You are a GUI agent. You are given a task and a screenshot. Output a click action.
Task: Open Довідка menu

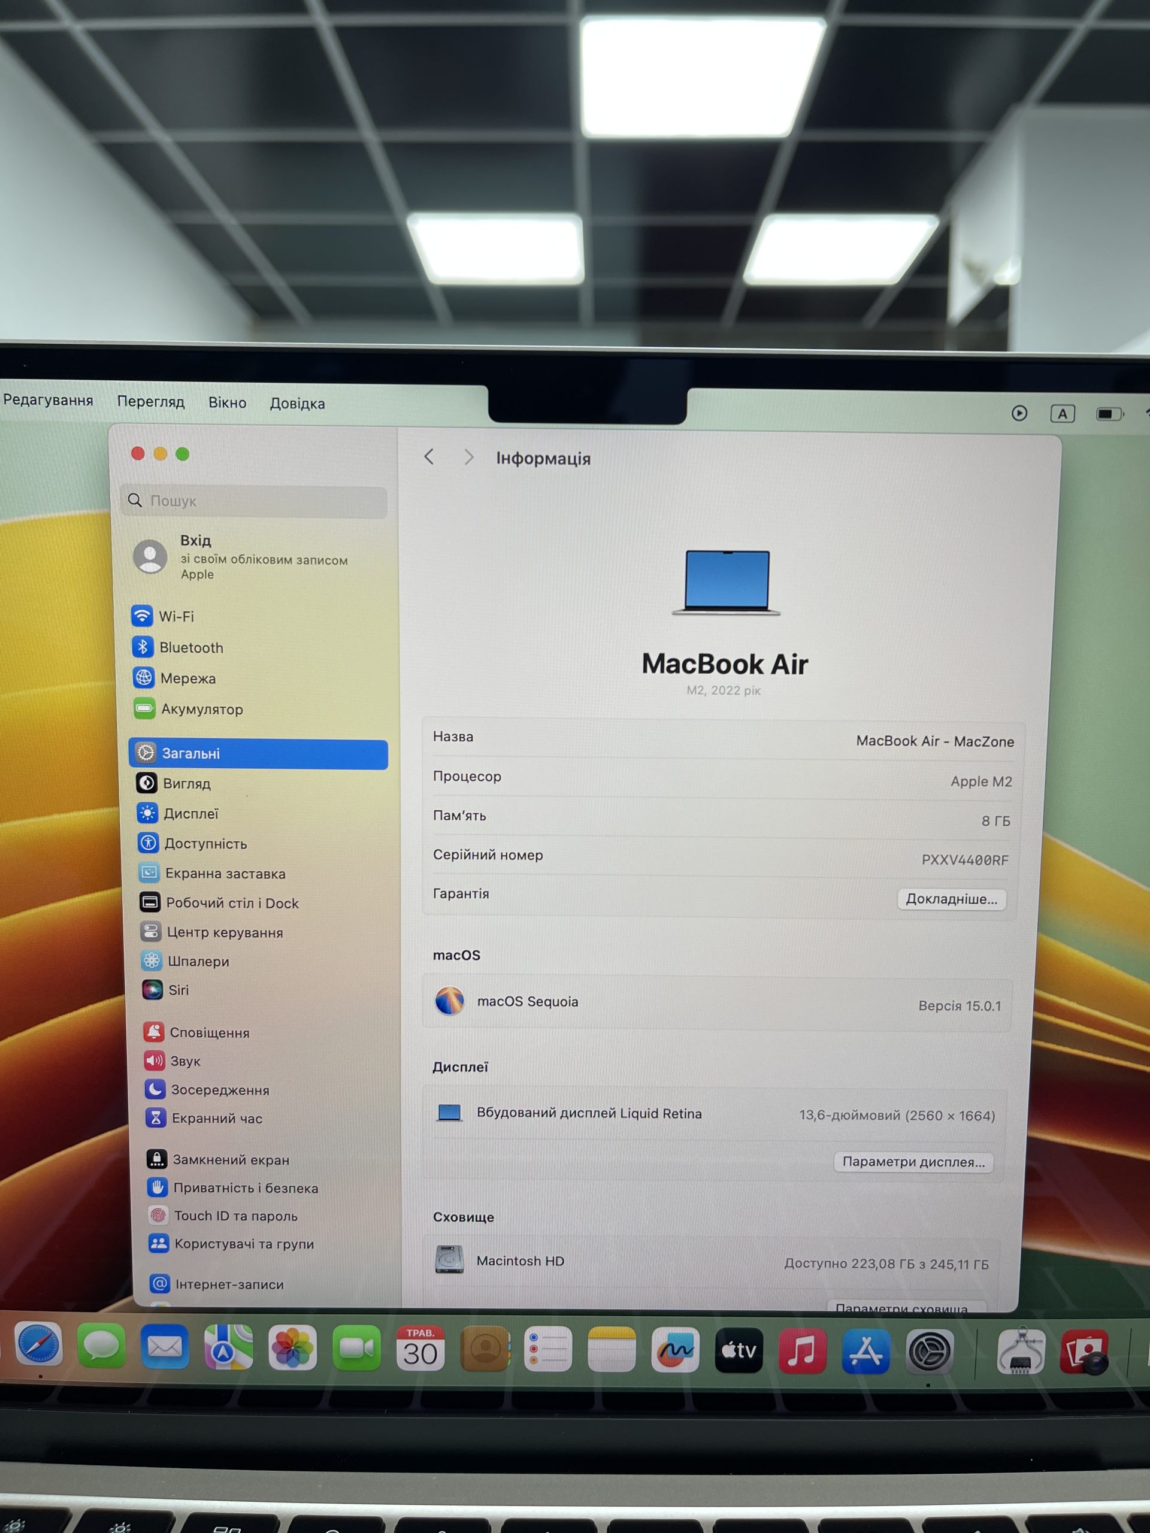pyautogui.click(x=297, y=404)
